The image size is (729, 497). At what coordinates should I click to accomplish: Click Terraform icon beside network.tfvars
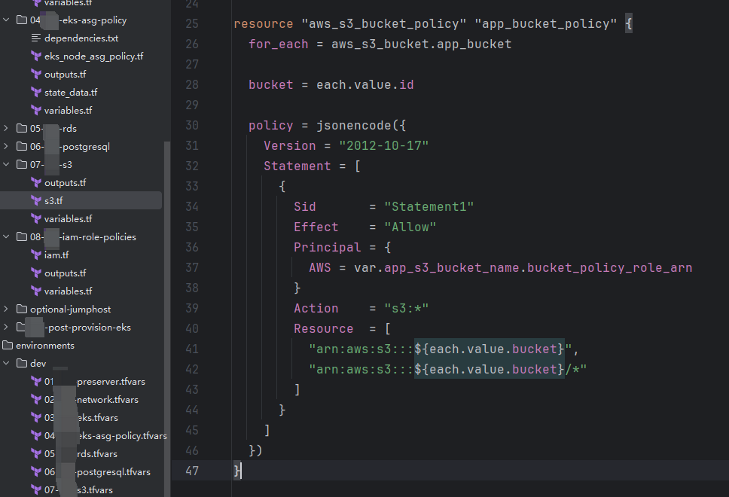click(x=36, y=400)
